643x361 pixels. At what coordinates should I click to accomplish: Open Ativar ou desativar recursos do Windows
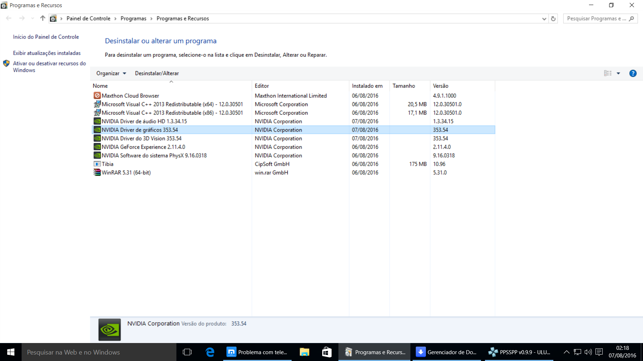[x=49, y=67]
